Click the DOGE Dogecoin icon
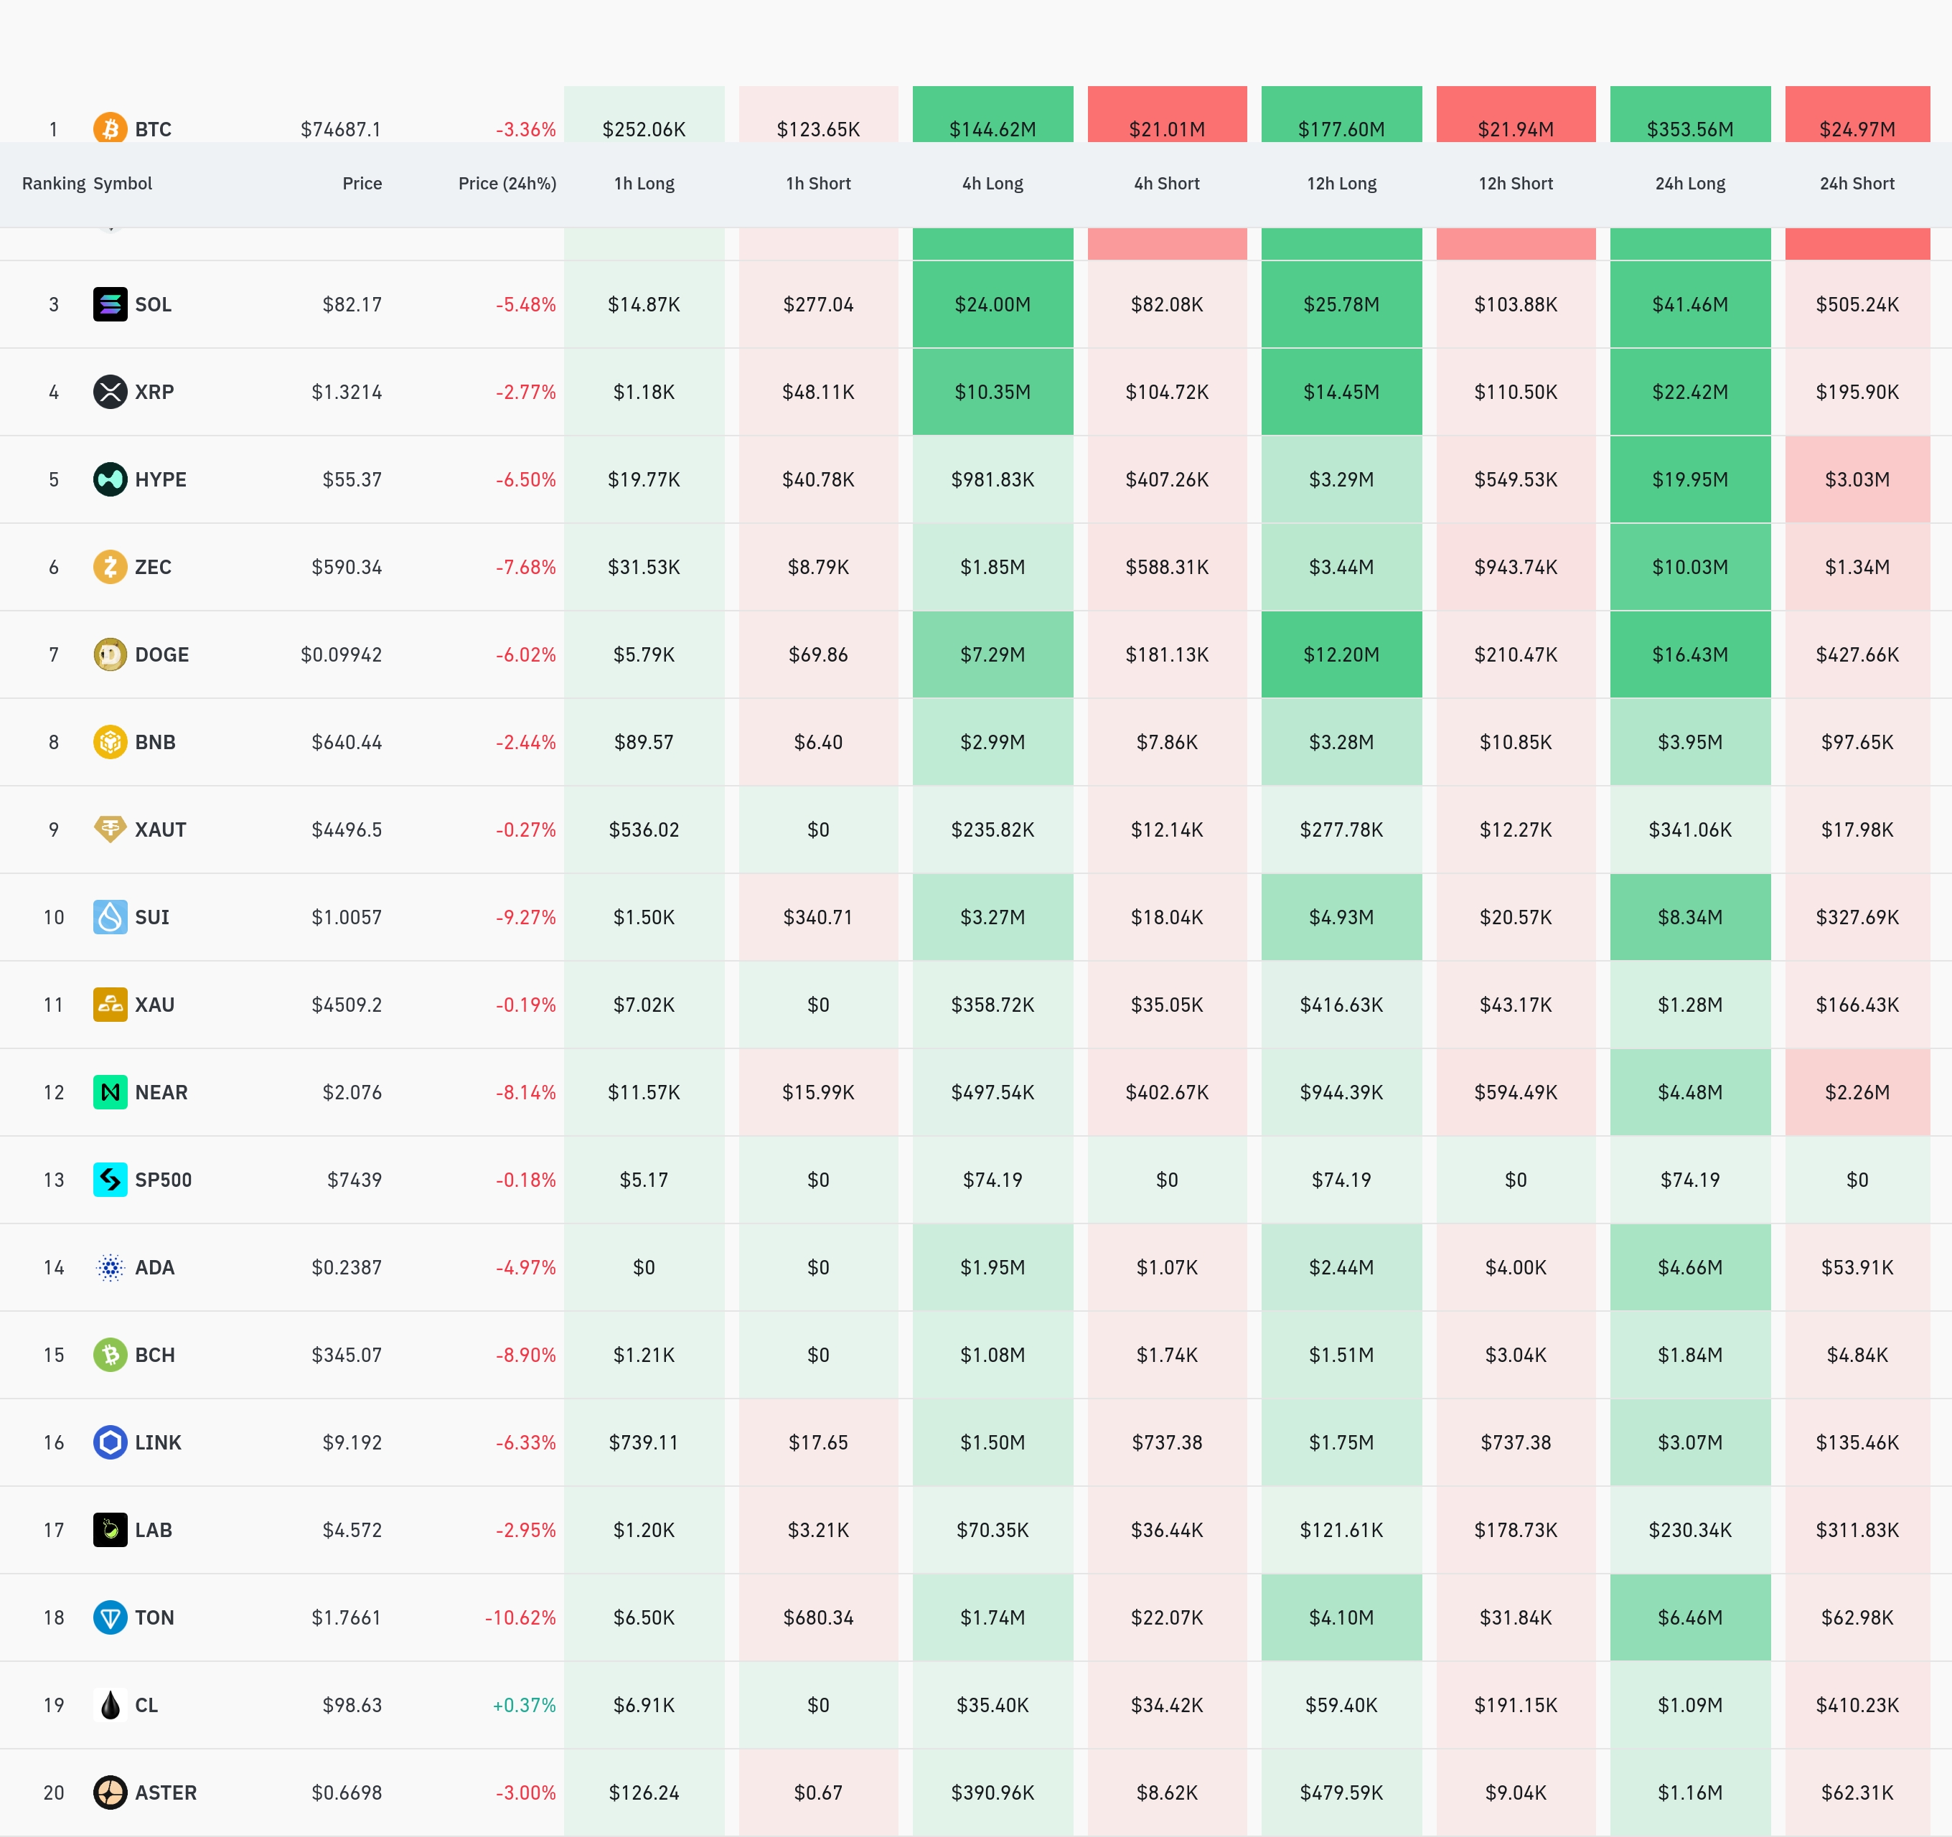This screenshot has height=1837, width=1952. pyautogui.click(x=110, y=654)
